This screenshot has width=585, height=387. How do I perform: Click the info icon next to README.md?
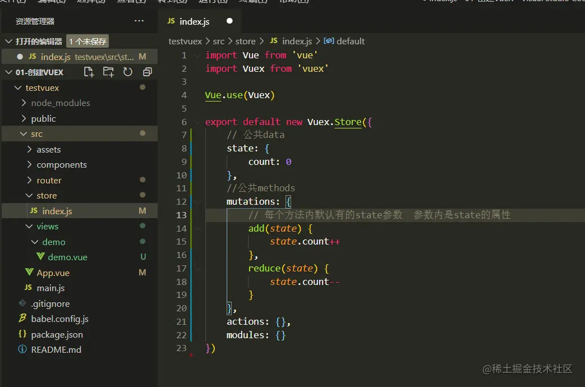22,349
